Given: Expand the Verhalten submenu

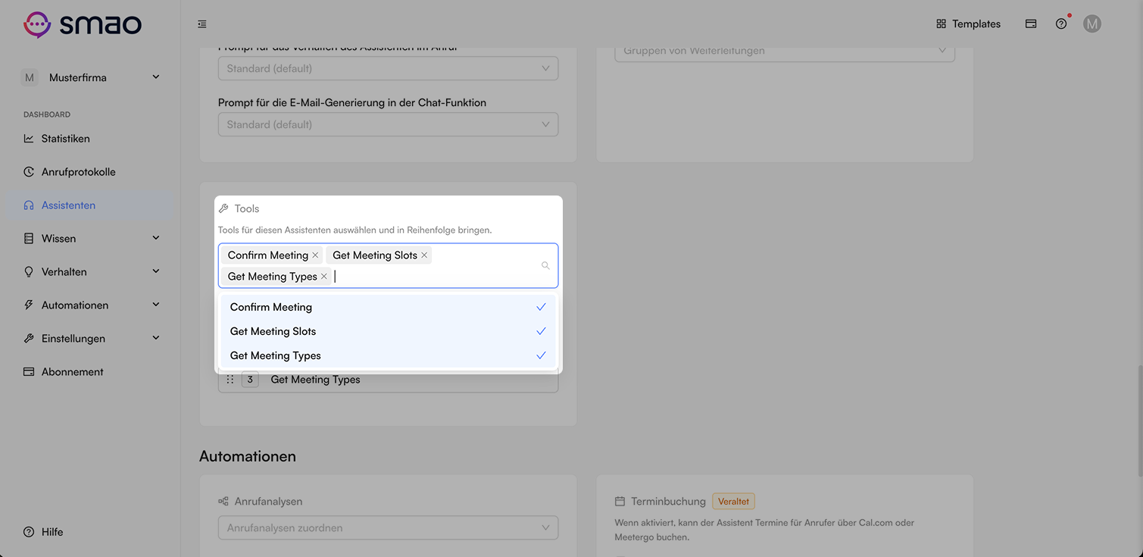Looking at the screenshot, I should pos(156,272).
